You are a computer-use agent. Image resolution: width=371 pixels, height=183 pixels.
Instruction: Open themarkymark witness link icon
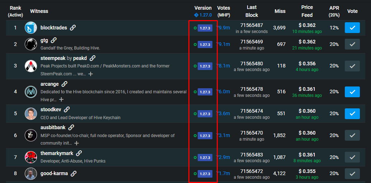point(79,153)
